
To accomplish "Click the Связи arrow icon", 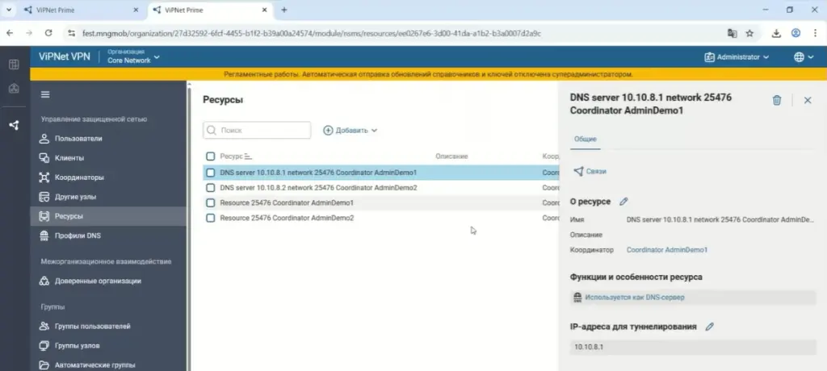I will [578, 171].
